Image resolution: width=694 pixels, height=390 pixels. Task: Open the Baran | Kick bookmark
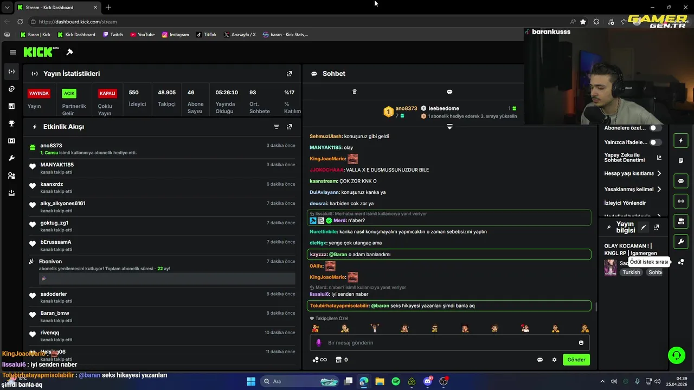point(36,35)
